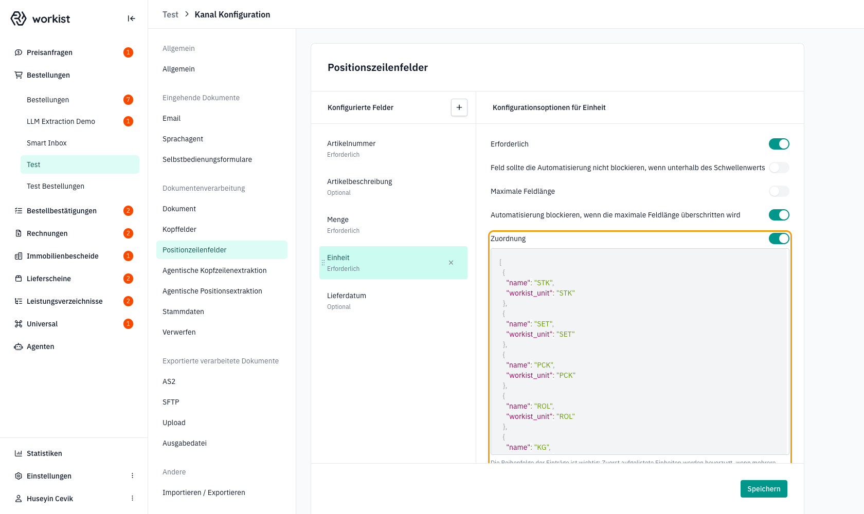Image resolution: width=864 pixels, height=514 pixels.
Task: Click the Speichern button
Action: 764,489
